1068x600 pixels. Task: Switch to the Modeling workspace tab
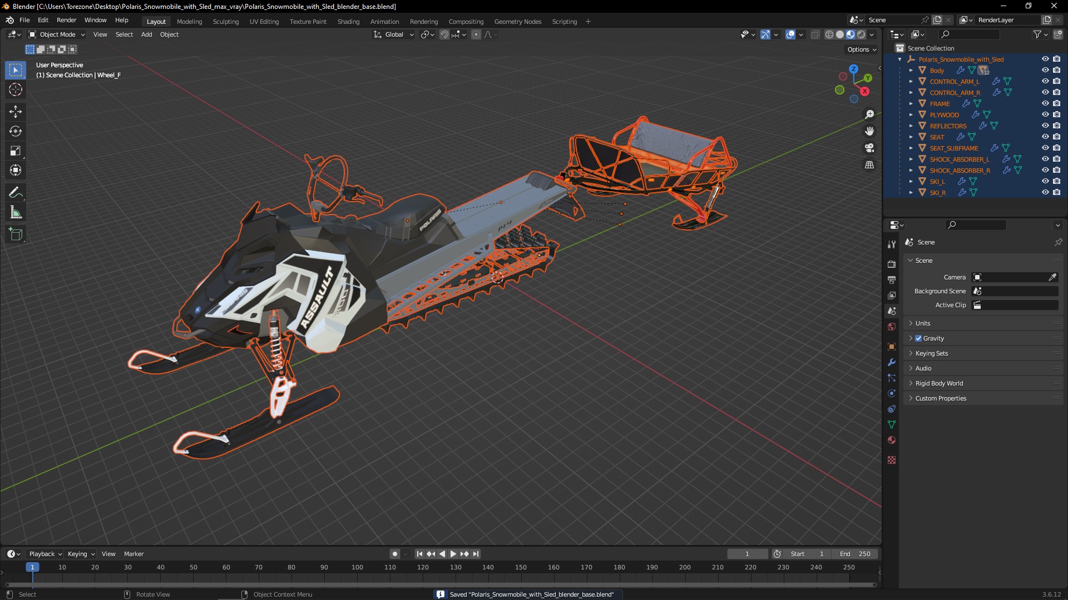189,22
